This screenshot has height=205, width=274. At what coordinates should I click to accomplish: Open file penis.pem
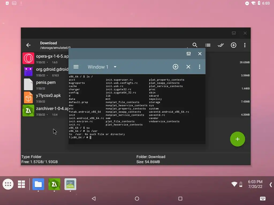(x=46, y=82)
